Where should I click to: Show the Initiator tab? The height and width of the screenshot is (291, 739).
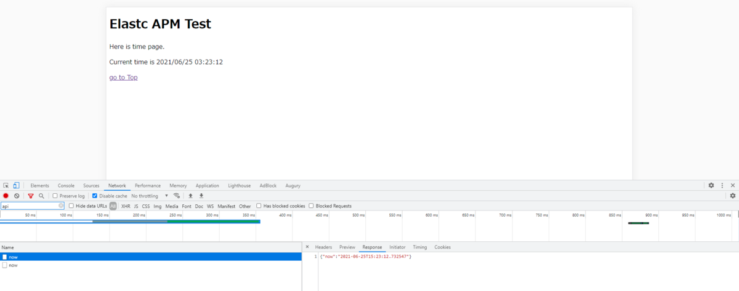[x=397, y=247]
